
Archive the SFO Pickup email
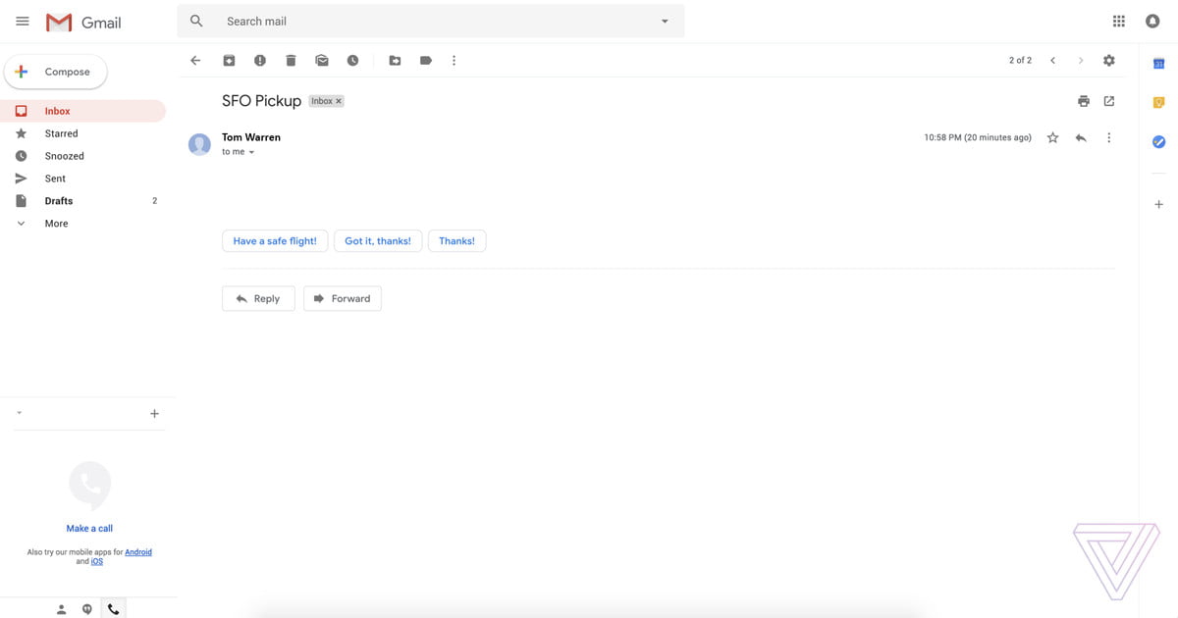[229, 61]
